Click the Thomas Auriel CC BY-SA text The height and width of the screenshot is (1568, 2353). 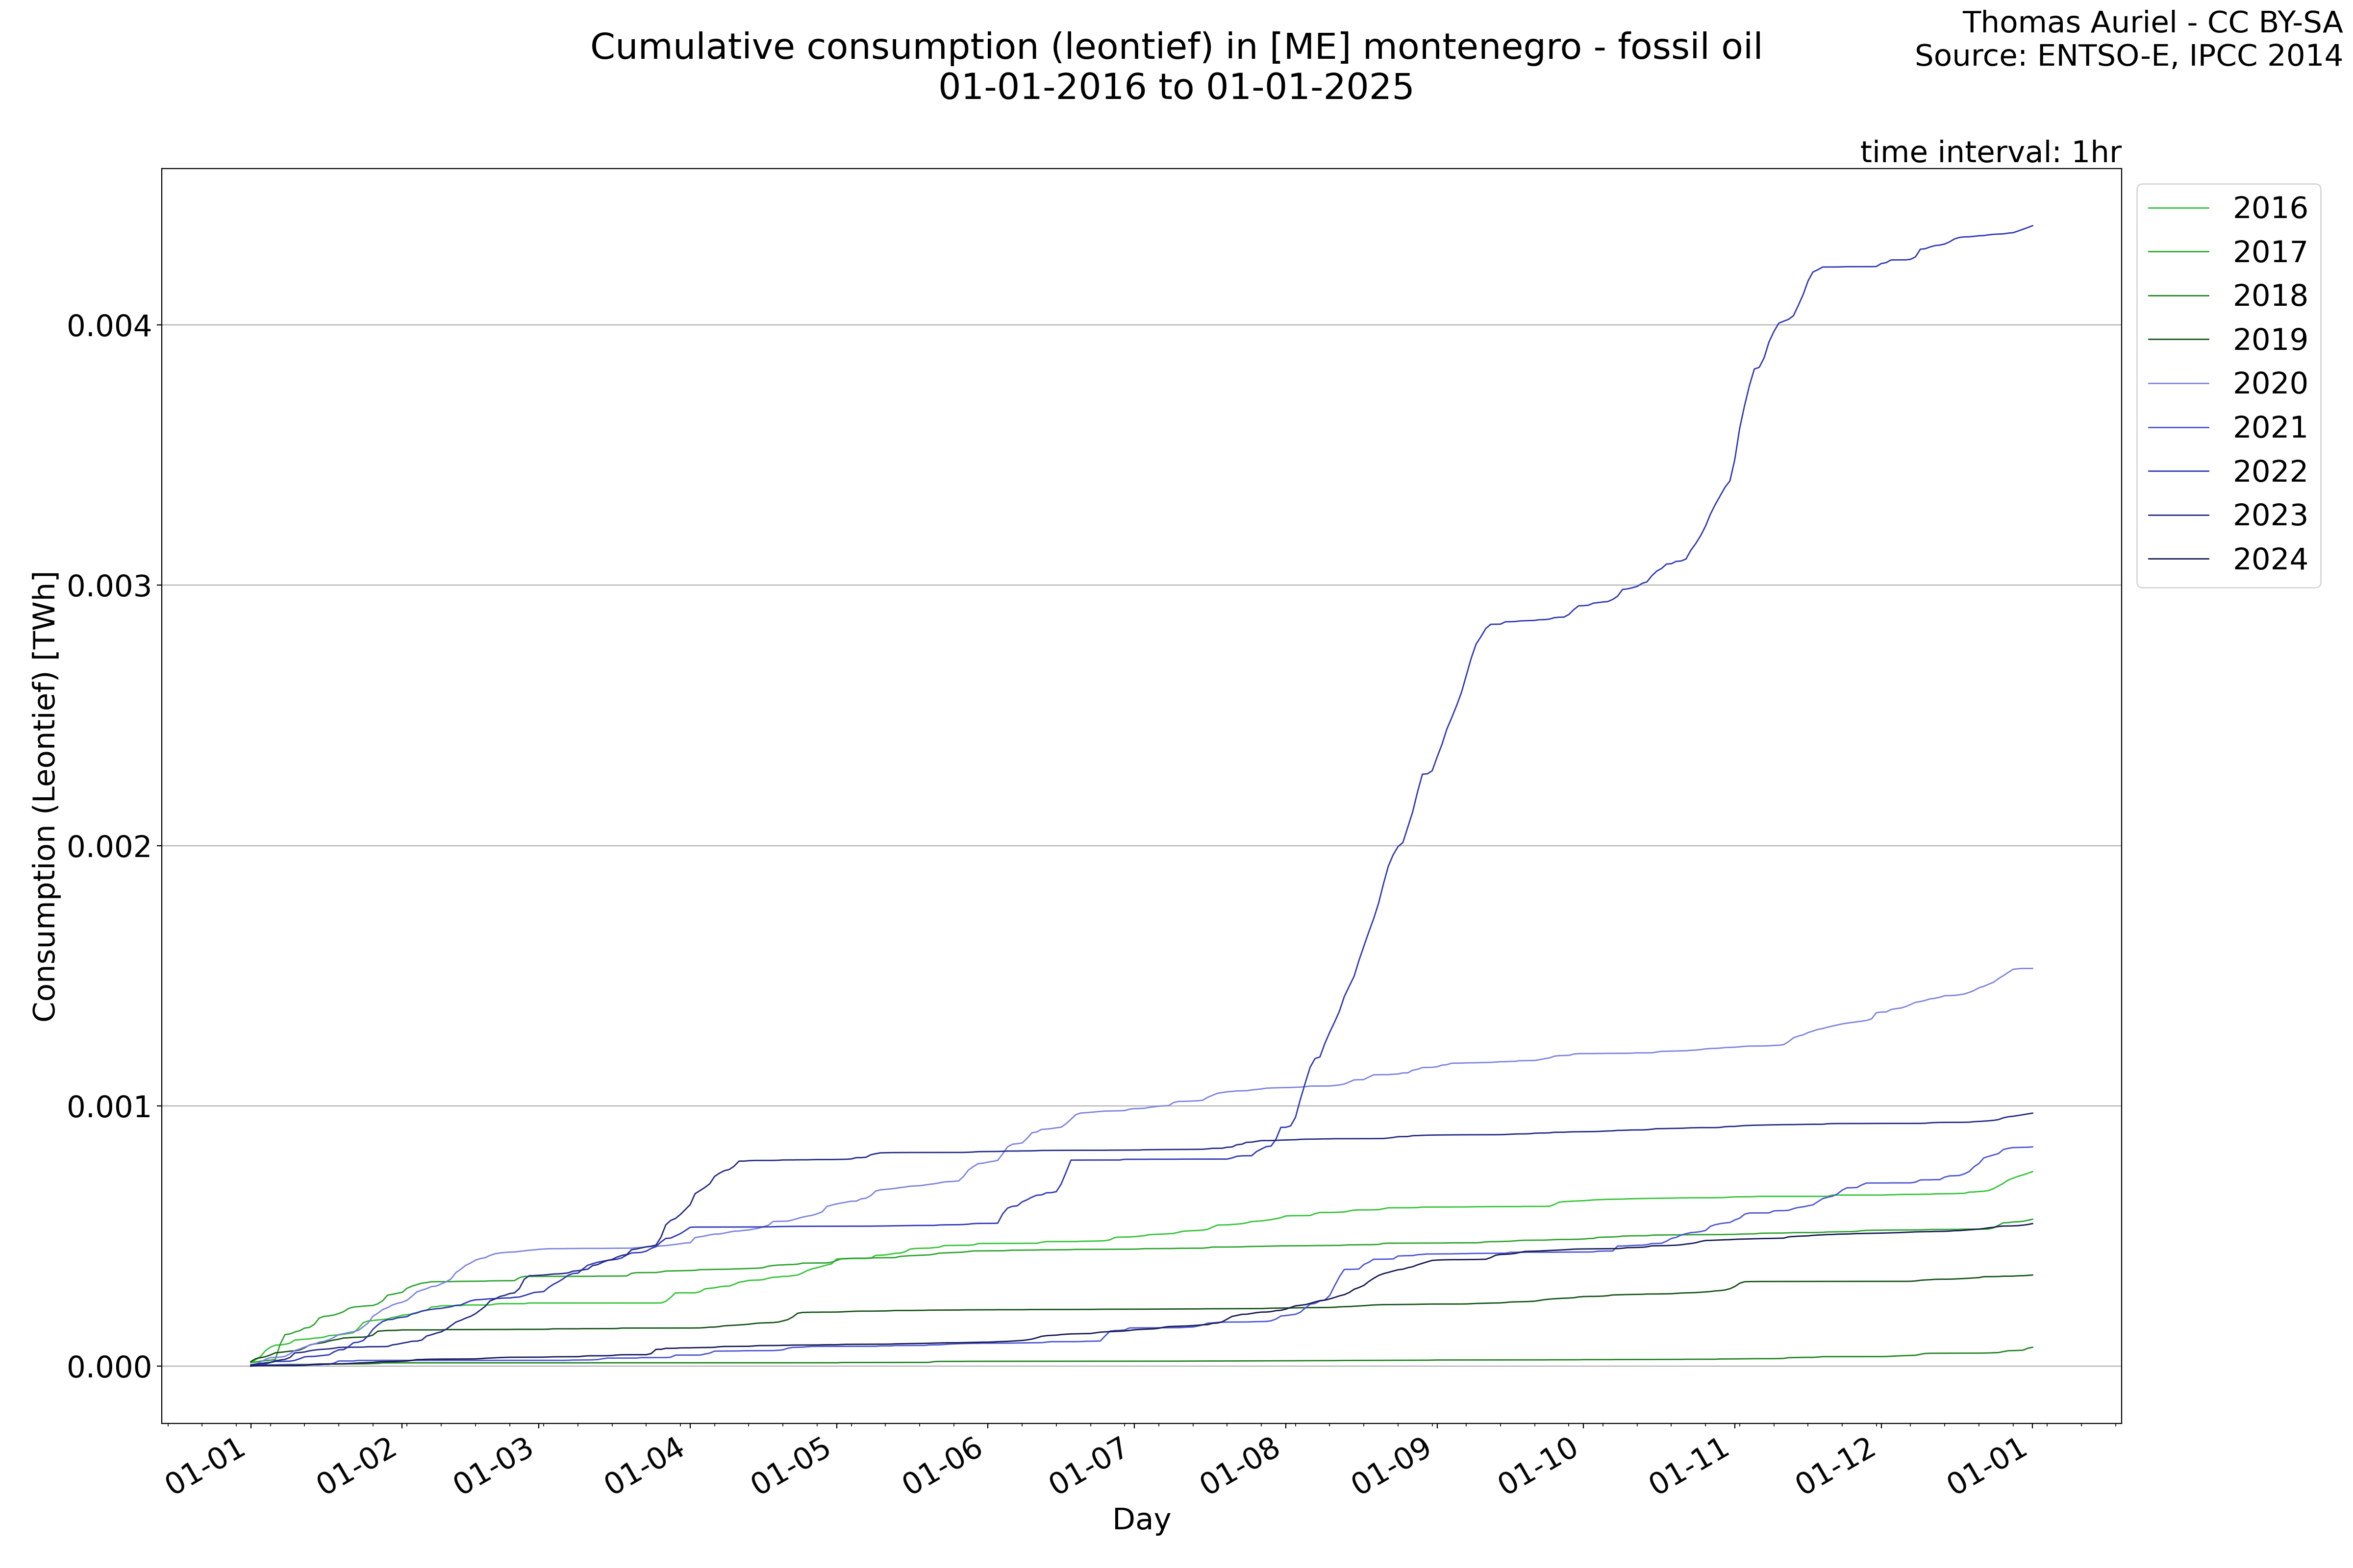point(2151,22)
